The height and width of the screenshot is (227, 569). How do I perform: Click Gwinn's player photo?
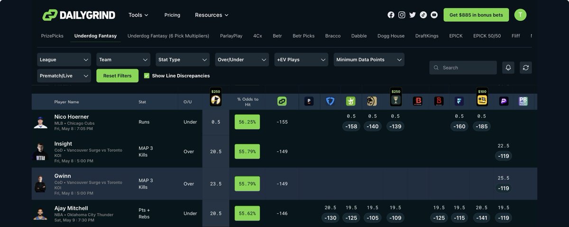pos(40,184)
